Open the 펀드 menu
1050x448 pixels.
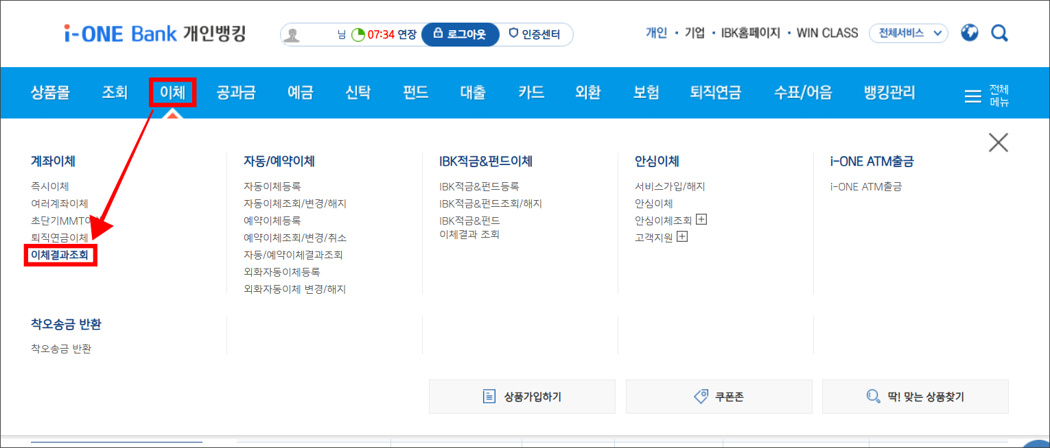[416, 92]
